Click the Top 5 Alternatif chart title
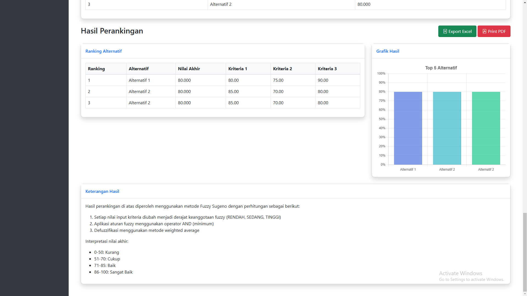 click(441, 68)
